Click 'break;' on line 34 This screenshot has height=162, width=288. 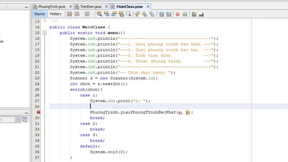coord(97,141)
